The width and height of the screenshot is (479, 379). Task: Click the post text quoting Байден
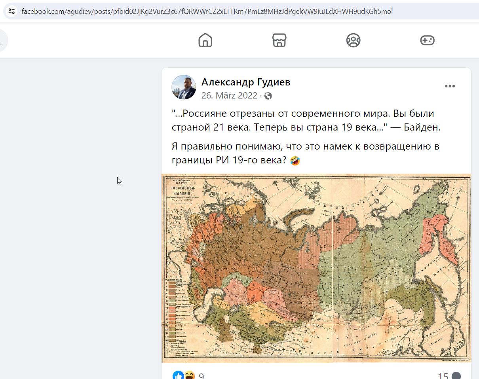[x=306, y=120]
